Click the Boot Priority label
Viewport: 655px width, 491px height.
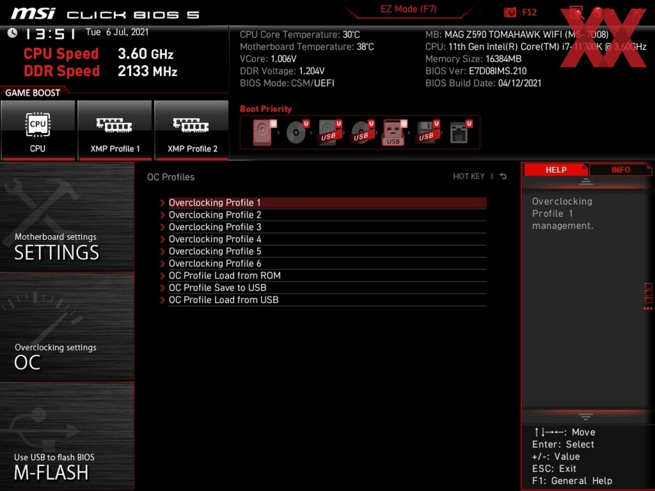(x=266, y=109)
